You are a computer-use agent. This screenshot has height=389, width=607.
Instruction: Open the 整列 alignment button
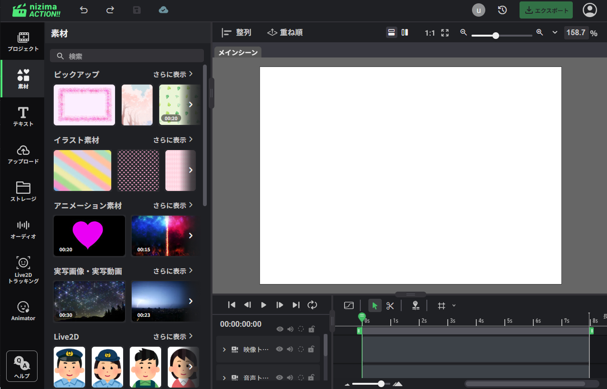click(237, 33)
